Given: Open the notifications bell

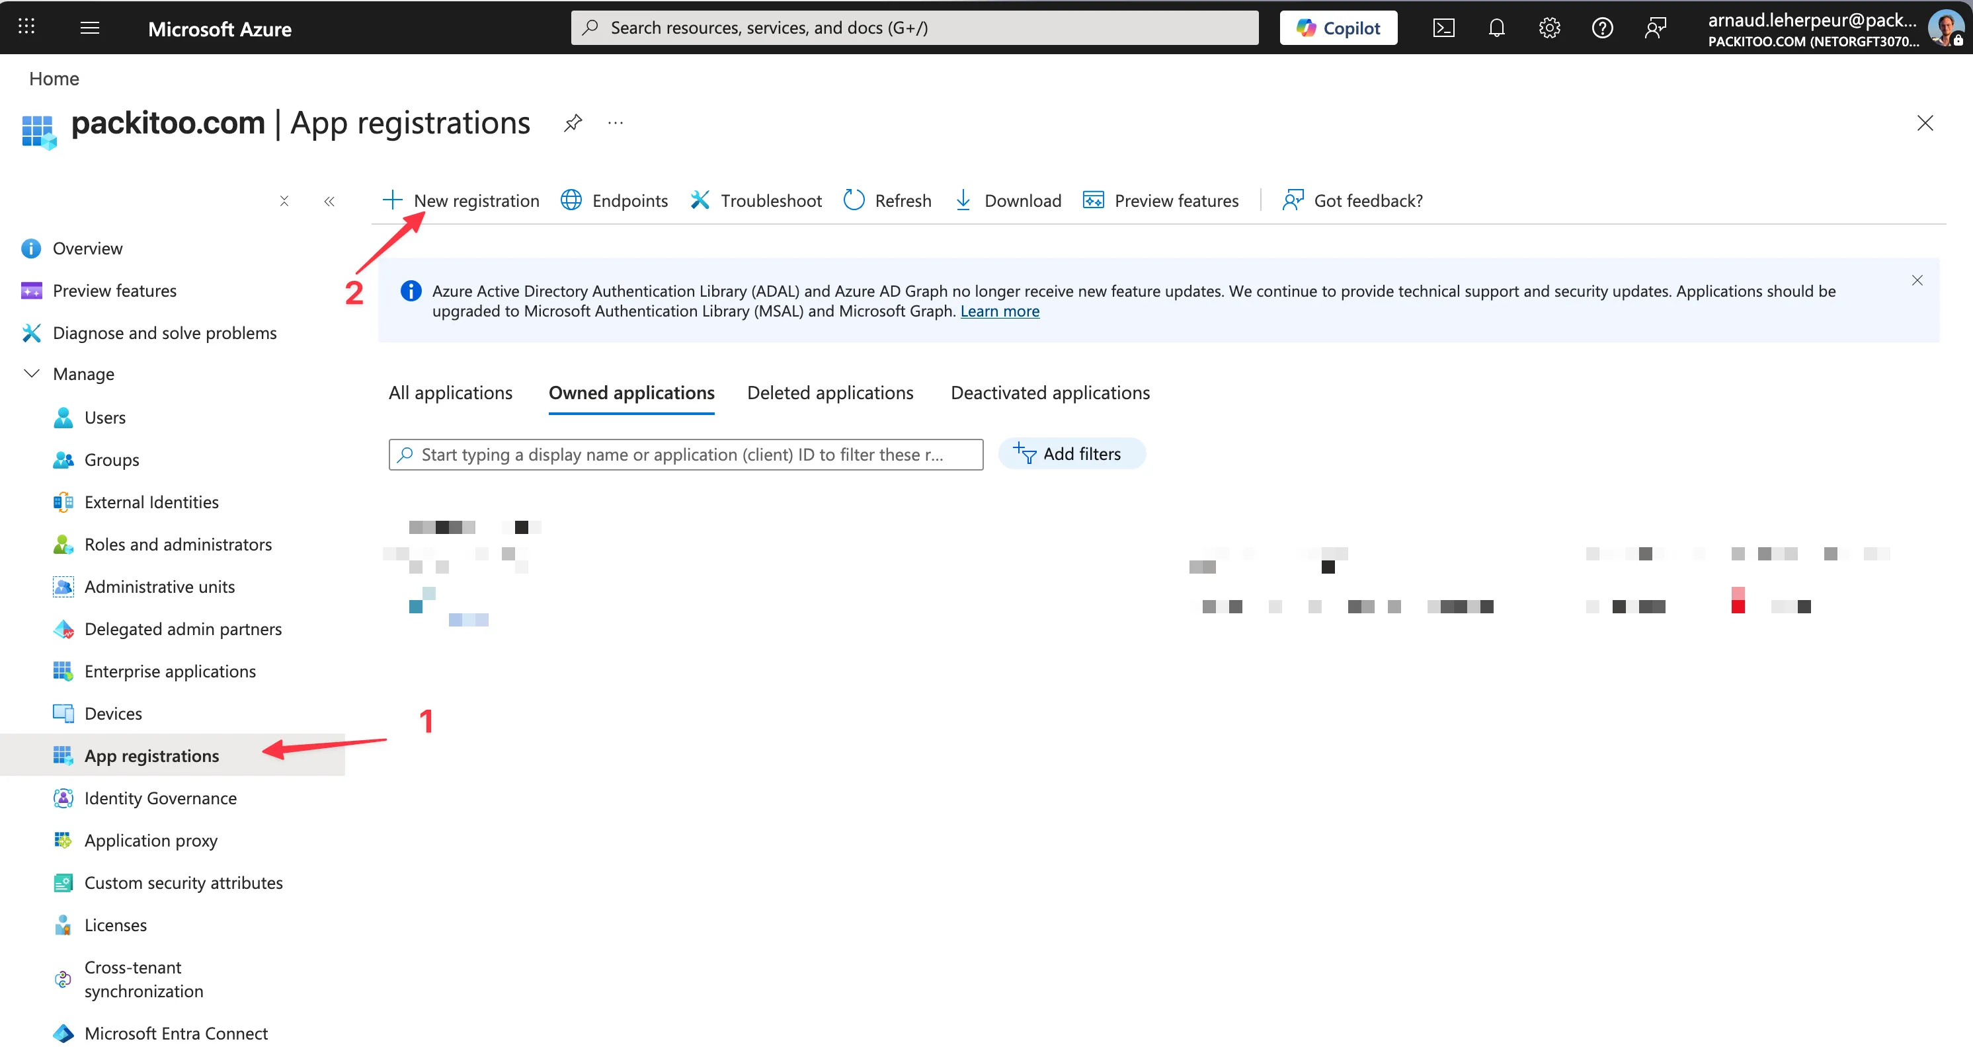Looking at the screenshot, I should pos(1498,28).
